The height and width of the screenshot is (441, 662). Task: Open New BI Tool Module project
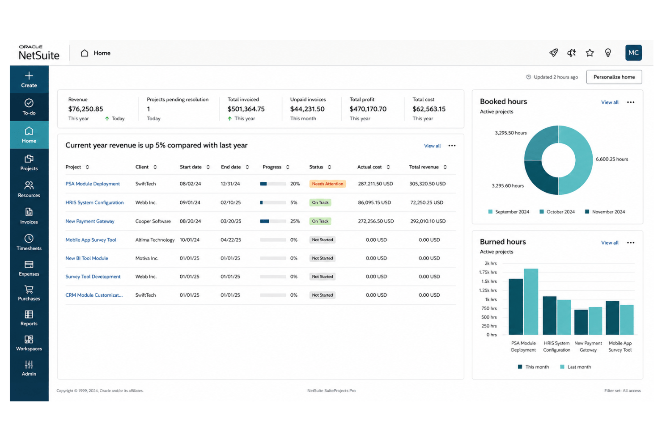tap(87, 258)
